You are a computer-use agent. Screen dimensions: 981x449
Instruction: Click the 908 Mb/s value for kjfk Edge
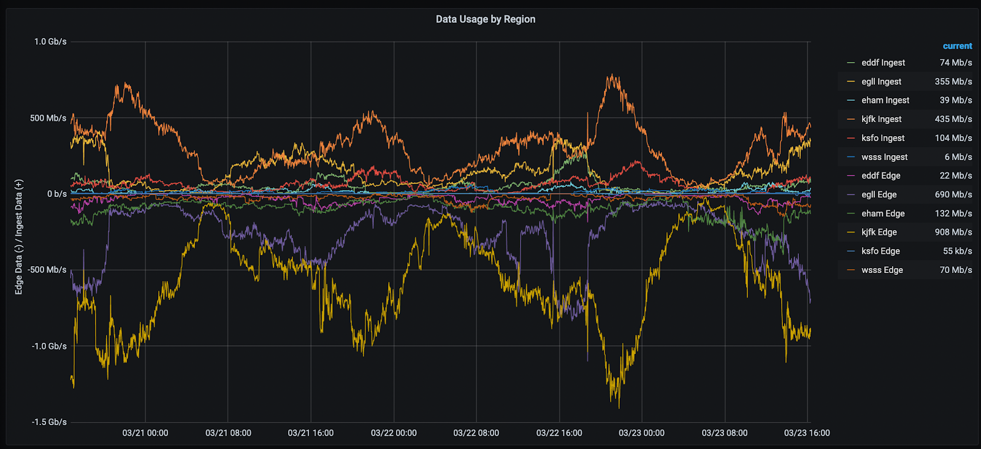coord(953,232)
